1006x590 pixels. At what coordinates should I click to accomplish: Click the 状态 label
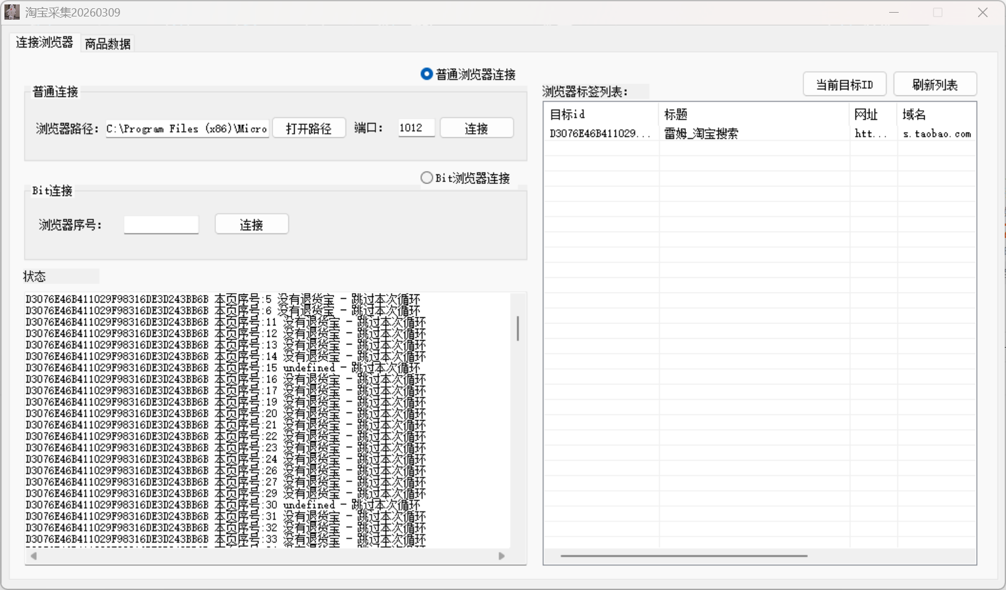(x=34, y=276)
